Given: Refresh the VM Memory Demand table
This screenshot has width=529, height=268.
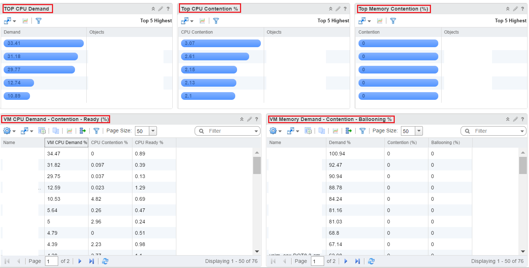Looking at the screenshot, I should [x=371, y=261].
